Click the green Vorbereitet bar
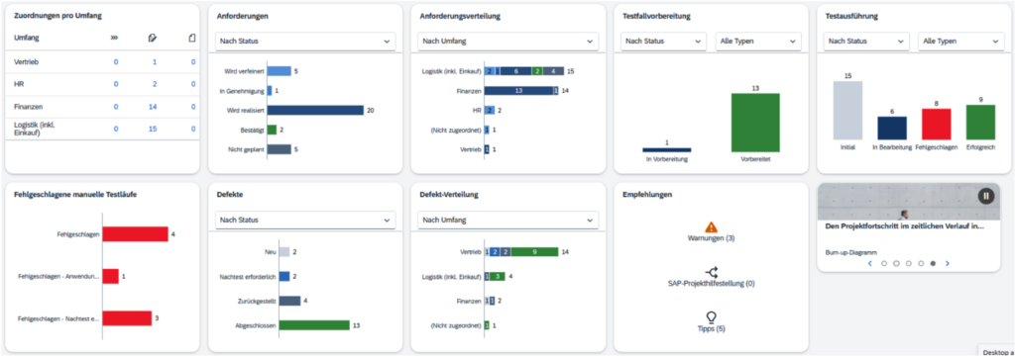 click(755, 123)
